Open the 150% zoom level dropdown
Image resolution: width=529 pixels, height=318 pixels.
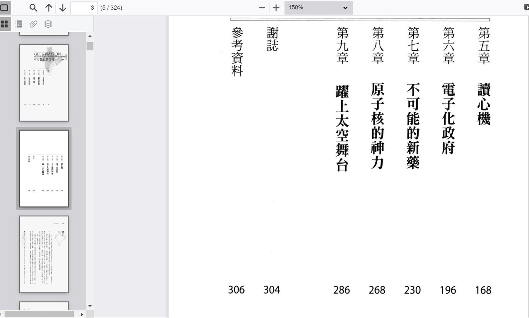(x=318, y=8)
